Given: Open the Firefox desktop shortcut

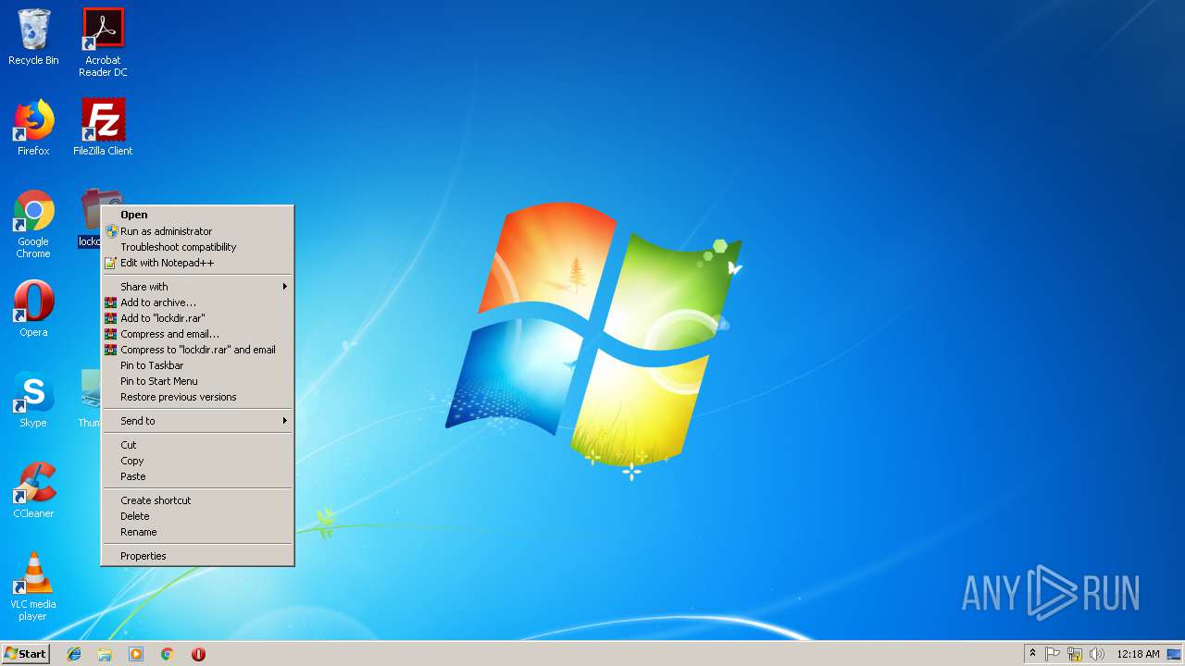Looking at the screenshot, I should coord(33,128).
